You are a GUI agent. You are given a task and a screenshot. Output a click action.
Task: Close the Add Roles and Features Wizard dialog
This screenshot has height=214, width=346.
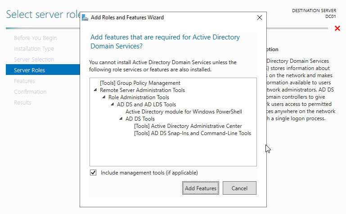point(260,17)
